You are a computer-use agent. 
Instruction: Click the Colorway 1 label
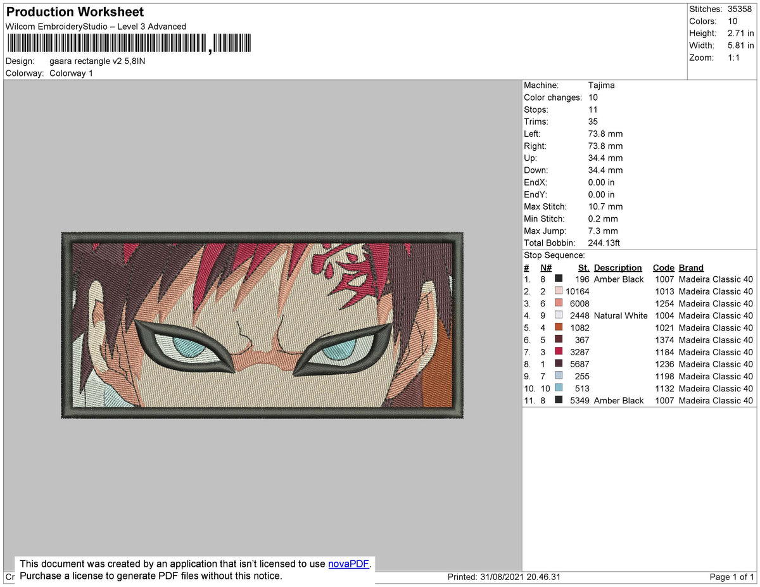pos(71,73)
